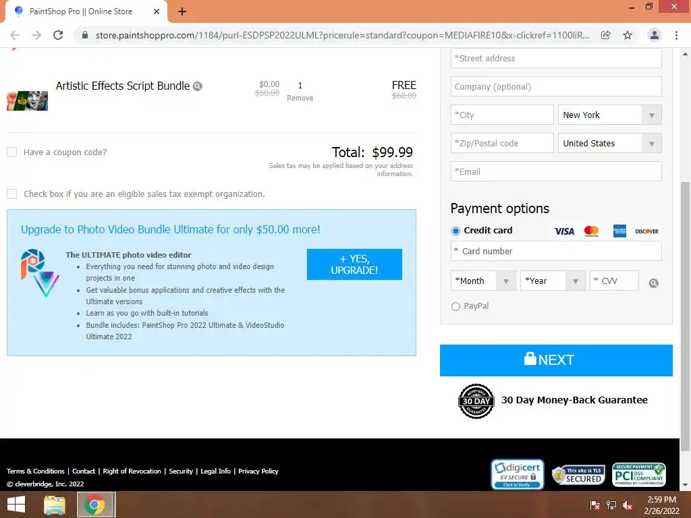Click the Action Center flag tray icon
691x518 pixels.
(x=595, y=505)
